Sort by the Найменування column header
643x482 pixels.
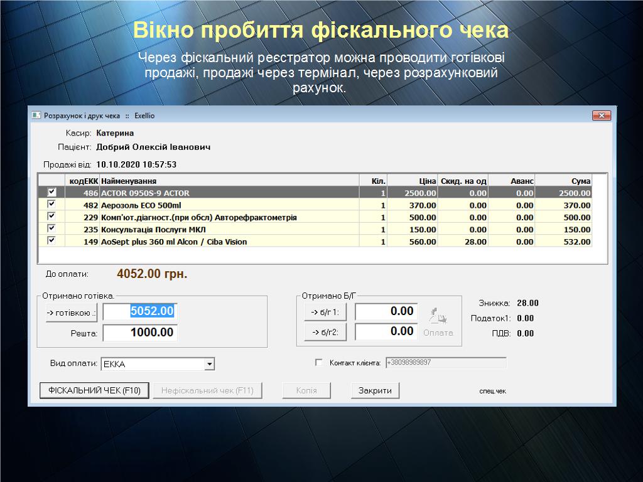coord(229,181)
